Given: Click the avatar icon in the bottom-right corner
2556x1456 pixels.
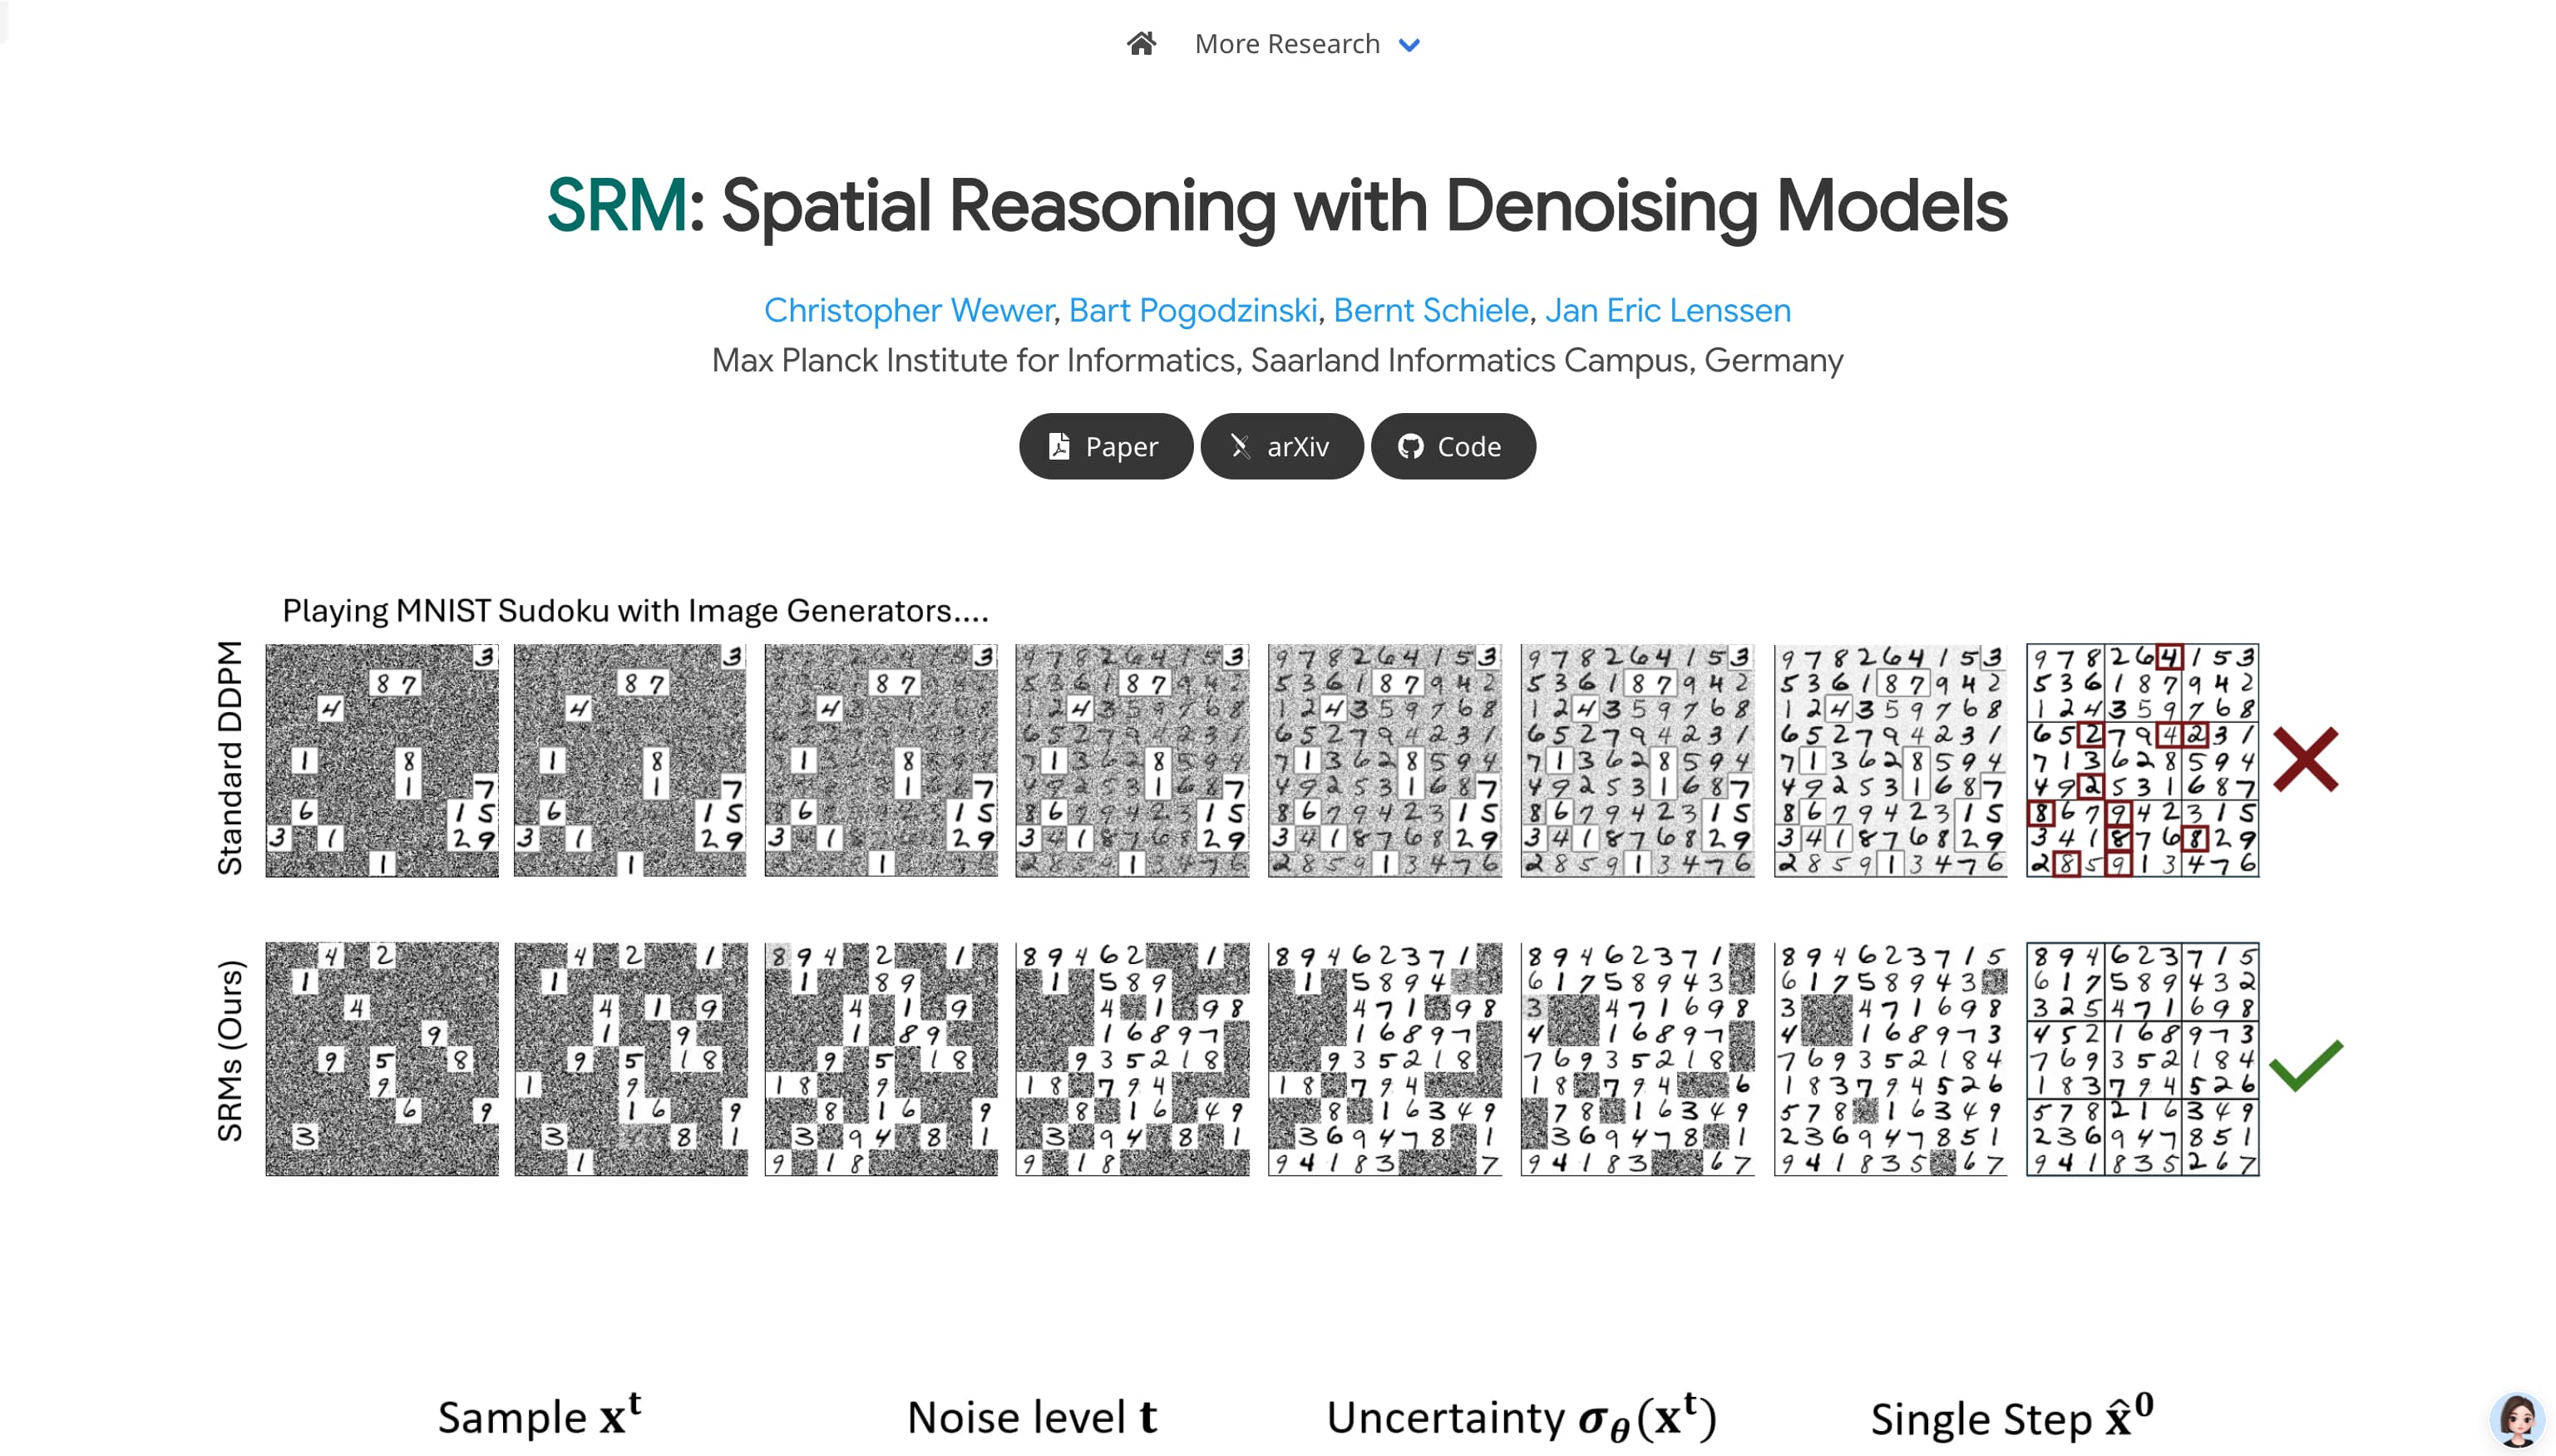Looking at the screenshot, I should pyautogui.click(x=2516, y=1417).
